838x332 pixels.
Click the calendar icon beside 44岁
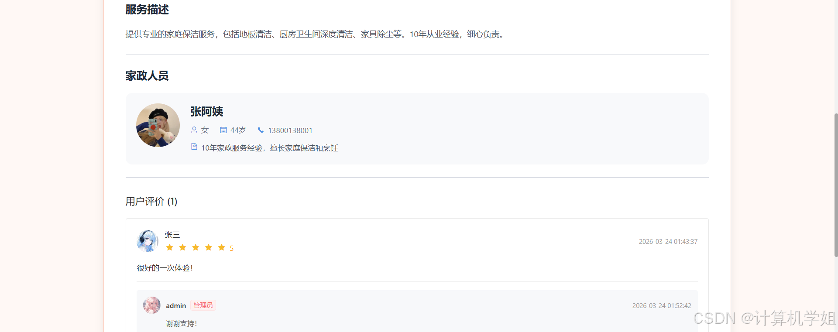point(223,130)
